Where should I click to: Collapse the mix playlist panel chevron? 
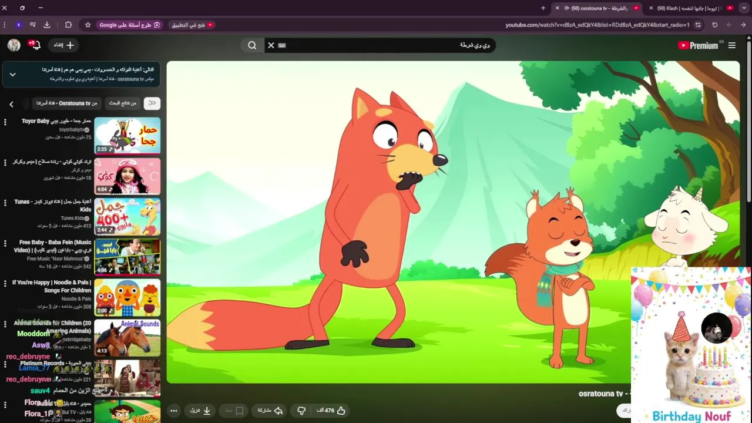[12, 75]
